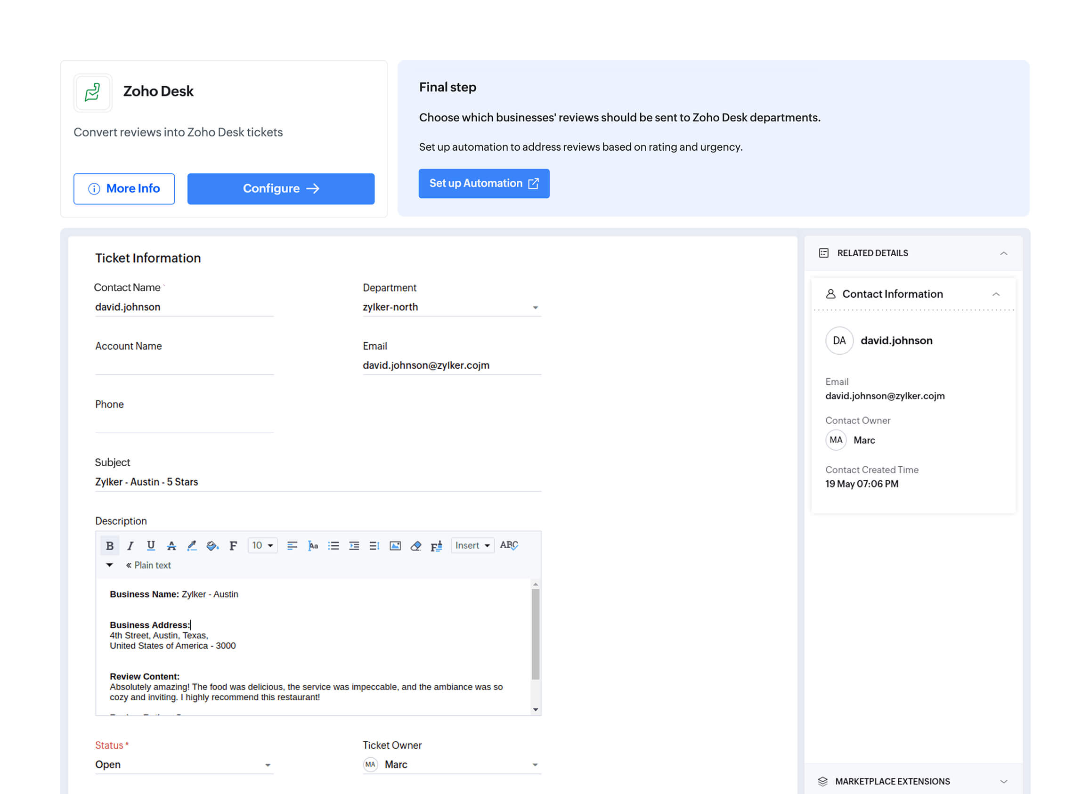Open the font color picker

(192, 545)
